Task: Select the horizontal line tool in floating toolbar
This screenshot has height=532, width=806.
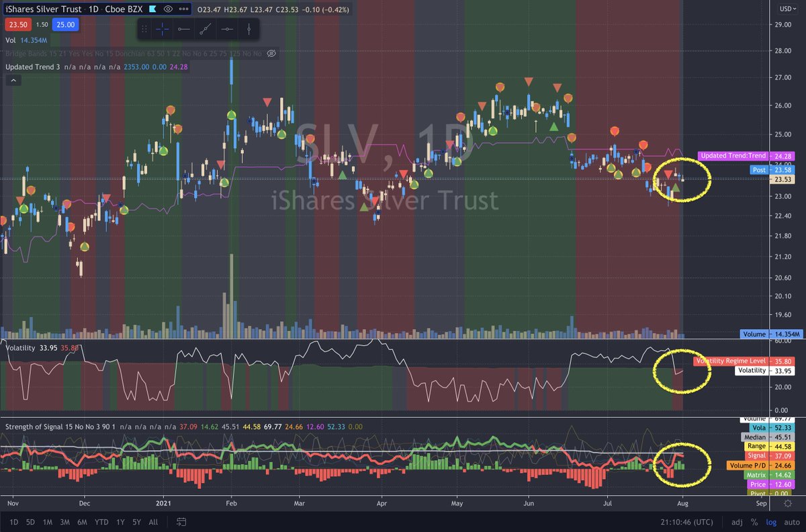Action: pos(228,29)
